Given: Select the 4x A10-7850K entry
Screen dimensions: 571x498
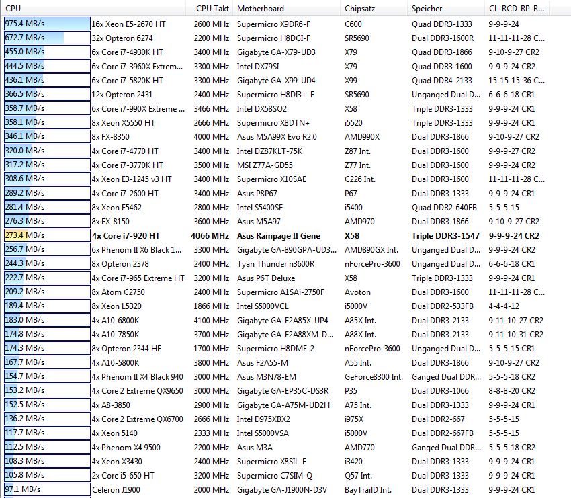Looking at the screenshot, I should pos(116,335).
